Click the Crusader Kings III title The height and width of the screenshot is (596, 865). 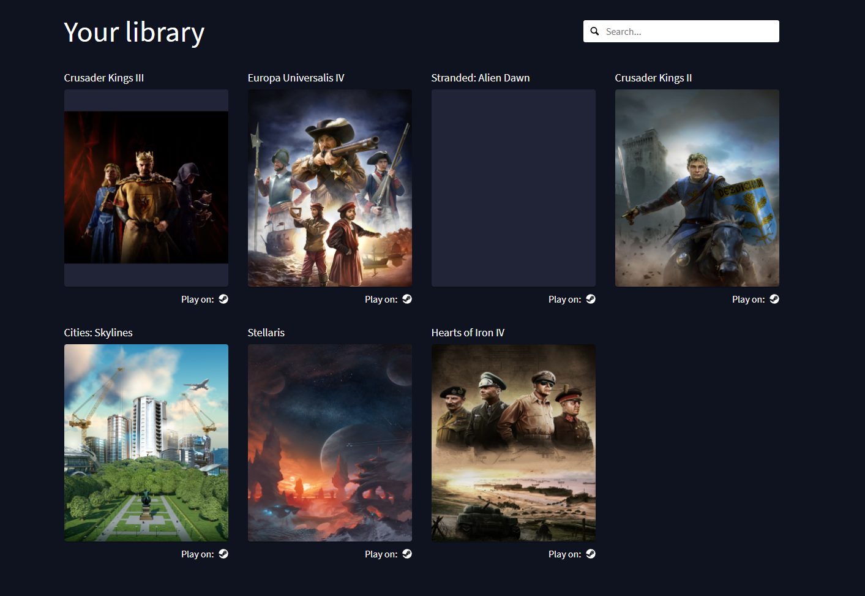104,78
